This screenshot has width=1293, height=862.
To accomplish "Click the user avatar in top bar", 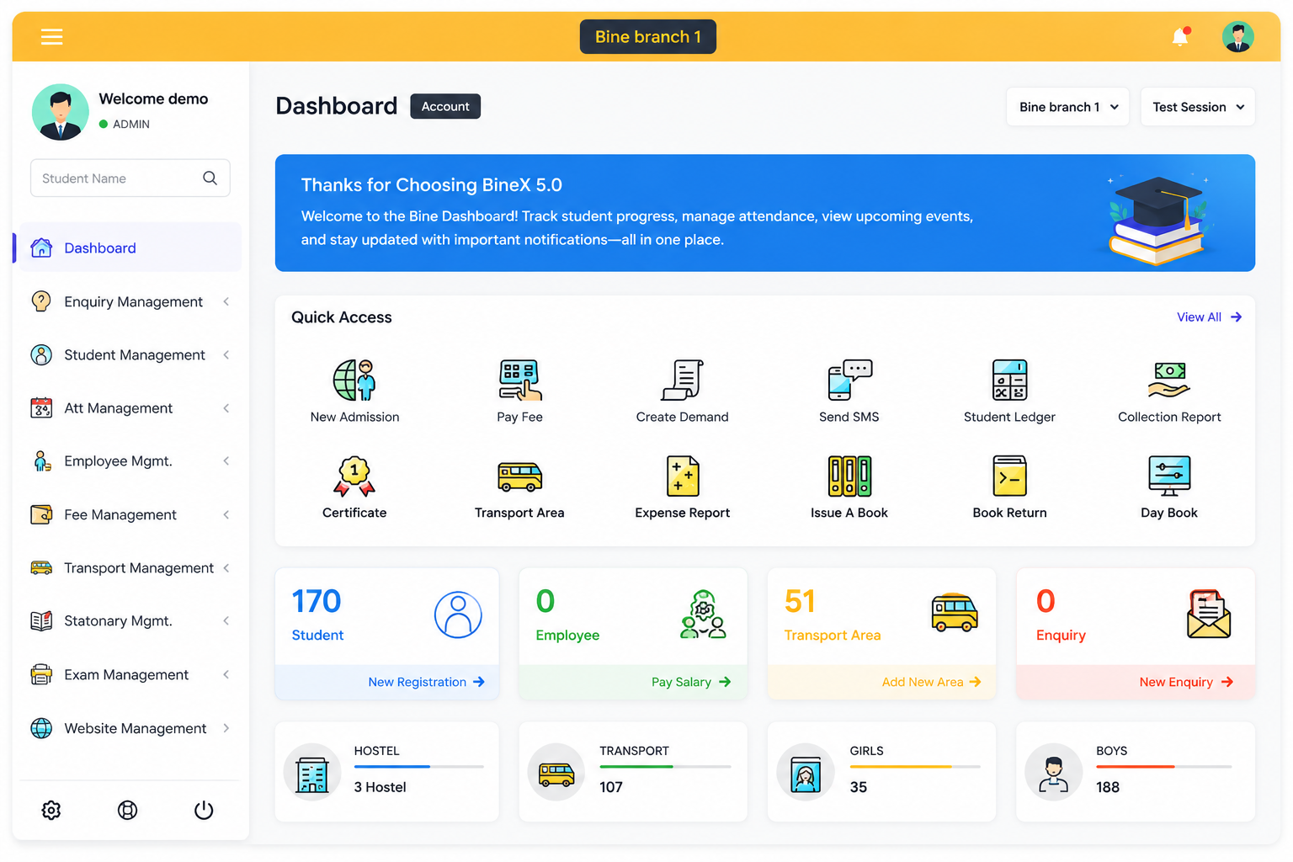I will pyautogui.click(x=1237, y=37).
